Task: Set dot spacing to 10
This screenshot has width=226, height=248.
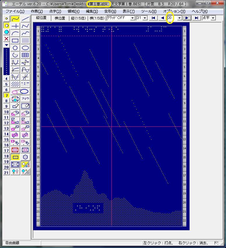Action: [x=6, y=112]
